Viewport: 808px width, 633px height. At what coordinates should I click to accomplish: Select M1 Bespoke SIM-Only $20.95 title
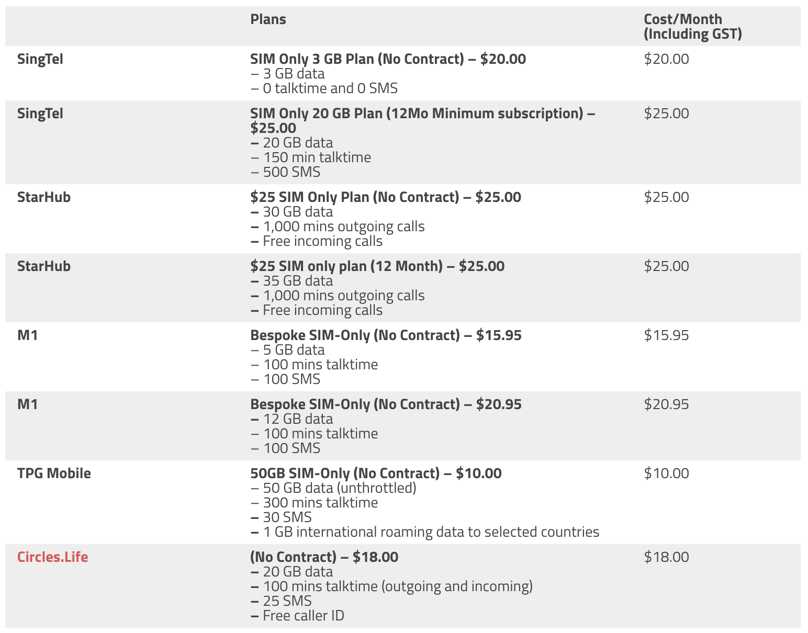(386, 404)
